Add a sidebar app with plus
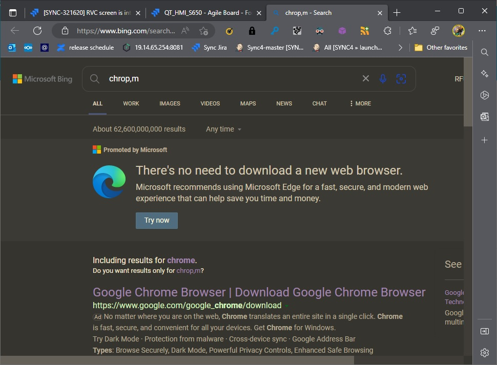 point(484,140)
